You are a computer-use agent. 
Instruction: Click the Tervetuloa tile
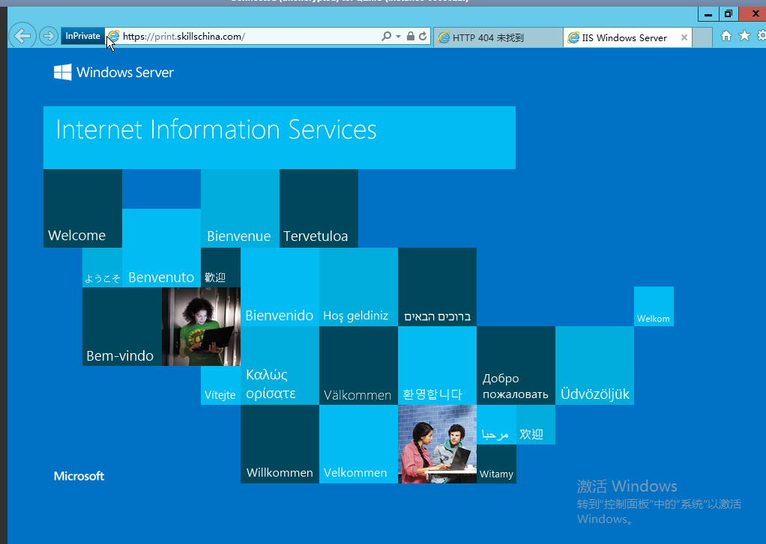[319, 208]
